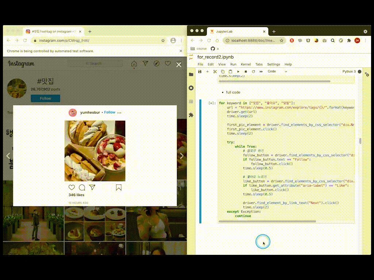Select the JupyterLab browser tab
This screenshot has height=280, width=374.
(x=238, y=31)
